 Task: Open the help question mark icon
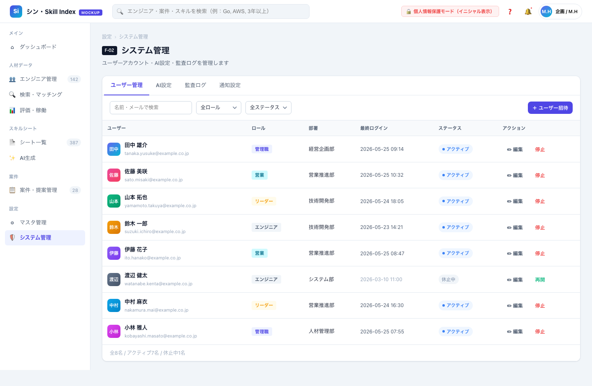[x=510, y=12]
